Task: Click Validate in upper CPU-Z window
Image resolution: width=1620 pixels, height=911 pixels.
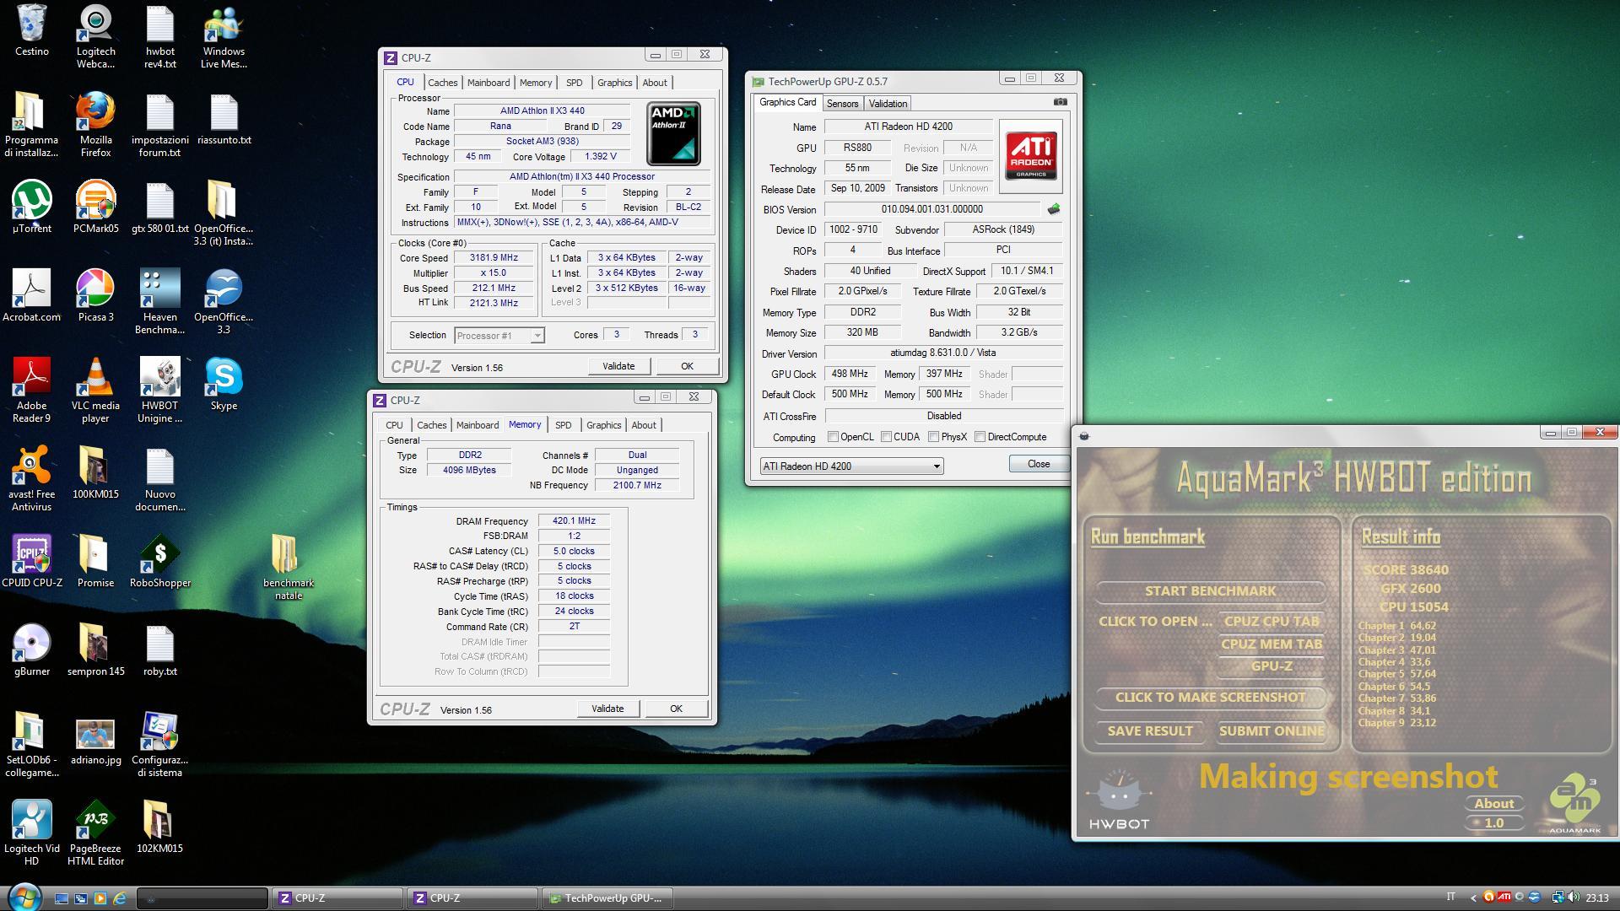Action: pos(618,366)
